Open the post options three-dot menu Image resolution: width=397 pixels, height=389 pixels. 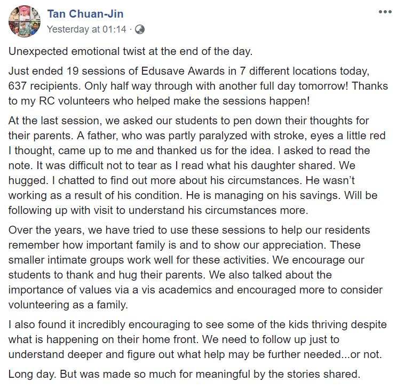pyautogui.click(x=385, y=12)
